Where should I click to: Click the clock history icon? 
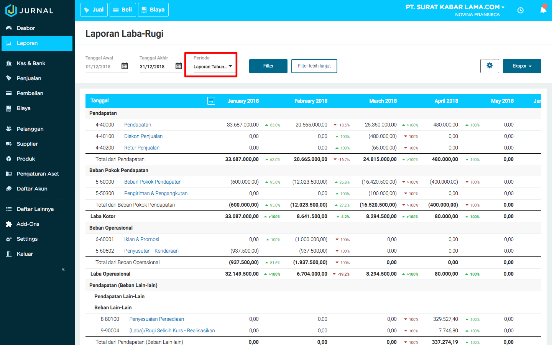tap(520, 10)
